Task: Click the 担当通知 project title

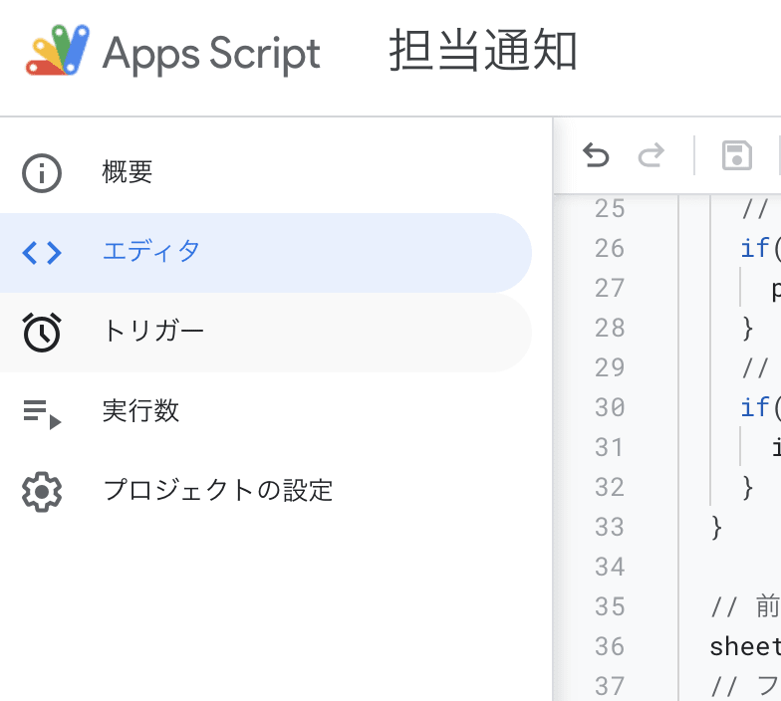Action: coord(482,53)
